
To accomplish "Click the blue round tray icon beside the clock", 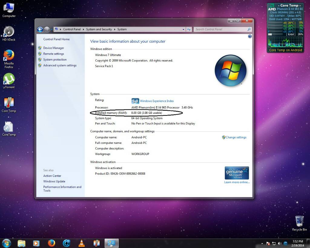I will (x=285, y=243).
